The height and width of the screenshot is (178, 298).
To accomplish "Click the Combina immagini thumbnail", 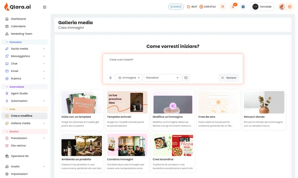I will [127, 145].
